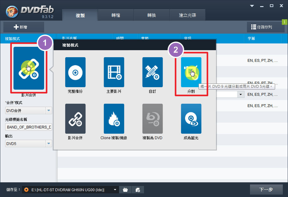Image resolution: width=288 pixels, height=197 pixels.
Task: Select the 複製為 DVD mode icon
Action: coord(152,119)
